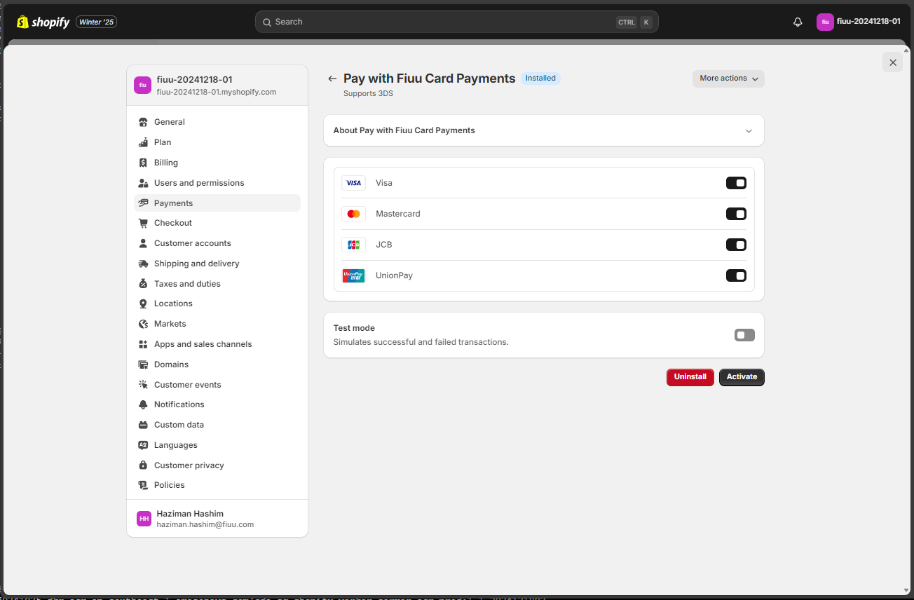Click the Domains icon in sidebar
The image size is (914, 600).
144,364
